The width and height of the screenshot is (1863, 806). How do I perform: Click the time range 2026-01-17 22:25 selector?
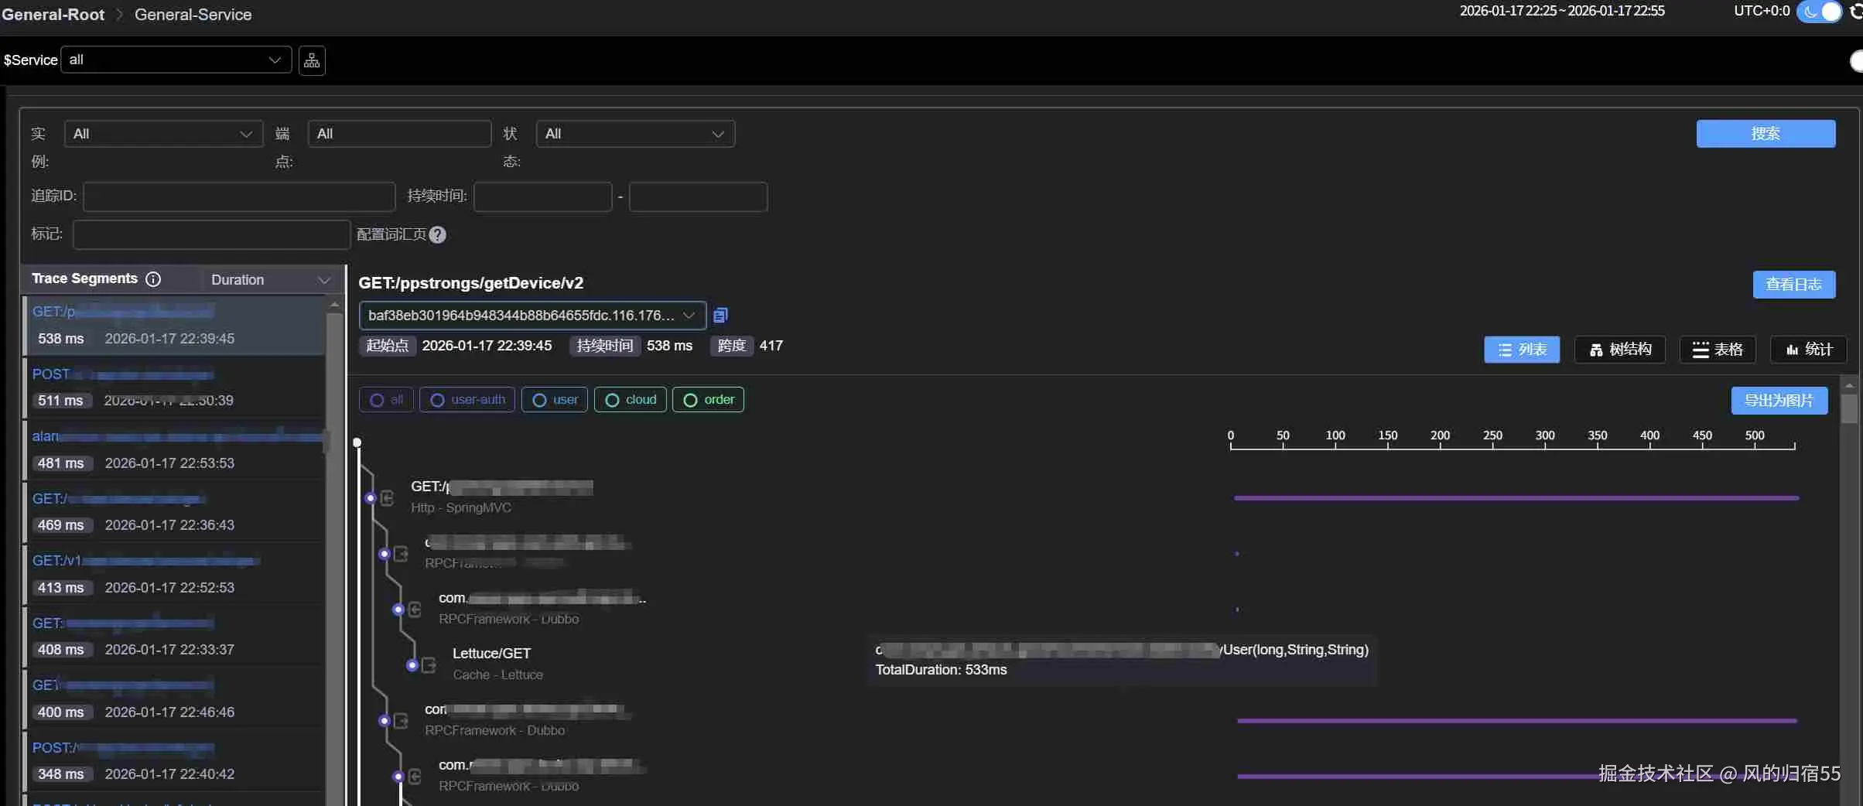point(1562,12)
